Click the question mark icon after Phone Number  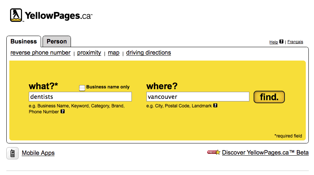(x=63, y=111)
